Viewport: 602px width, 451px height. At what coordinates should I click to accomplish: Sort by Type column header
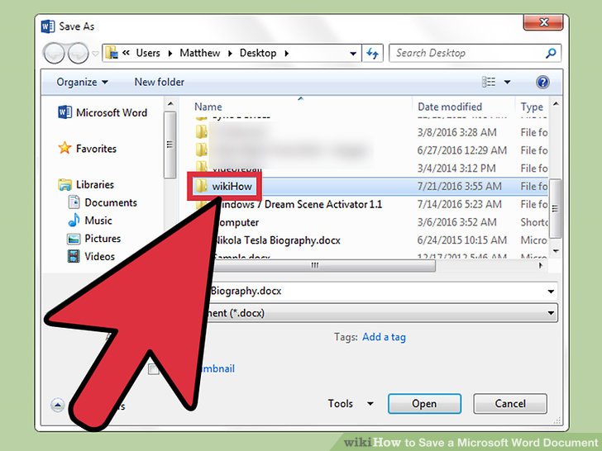pyautogui.click(x=532, y=107)
